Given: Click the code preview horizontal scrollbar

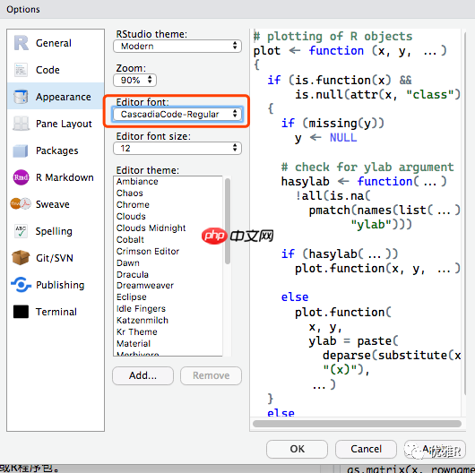Looking at the screenshot, I should coord(357,424).
